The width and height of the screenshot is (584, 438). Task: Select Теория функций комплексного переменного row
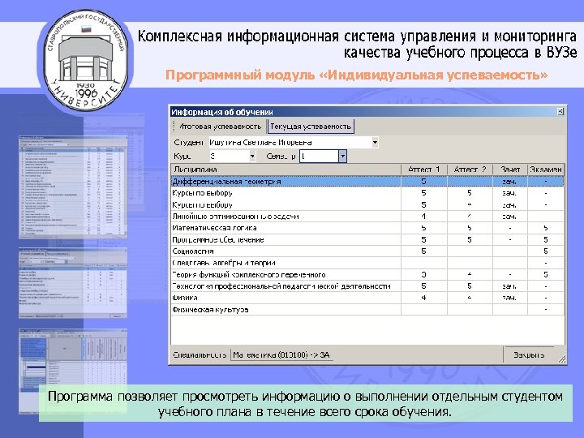367,275
